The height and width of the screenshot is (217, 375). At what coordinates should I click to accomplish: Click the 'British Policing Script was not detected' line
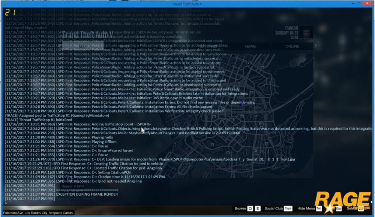(x=189, y=128)
